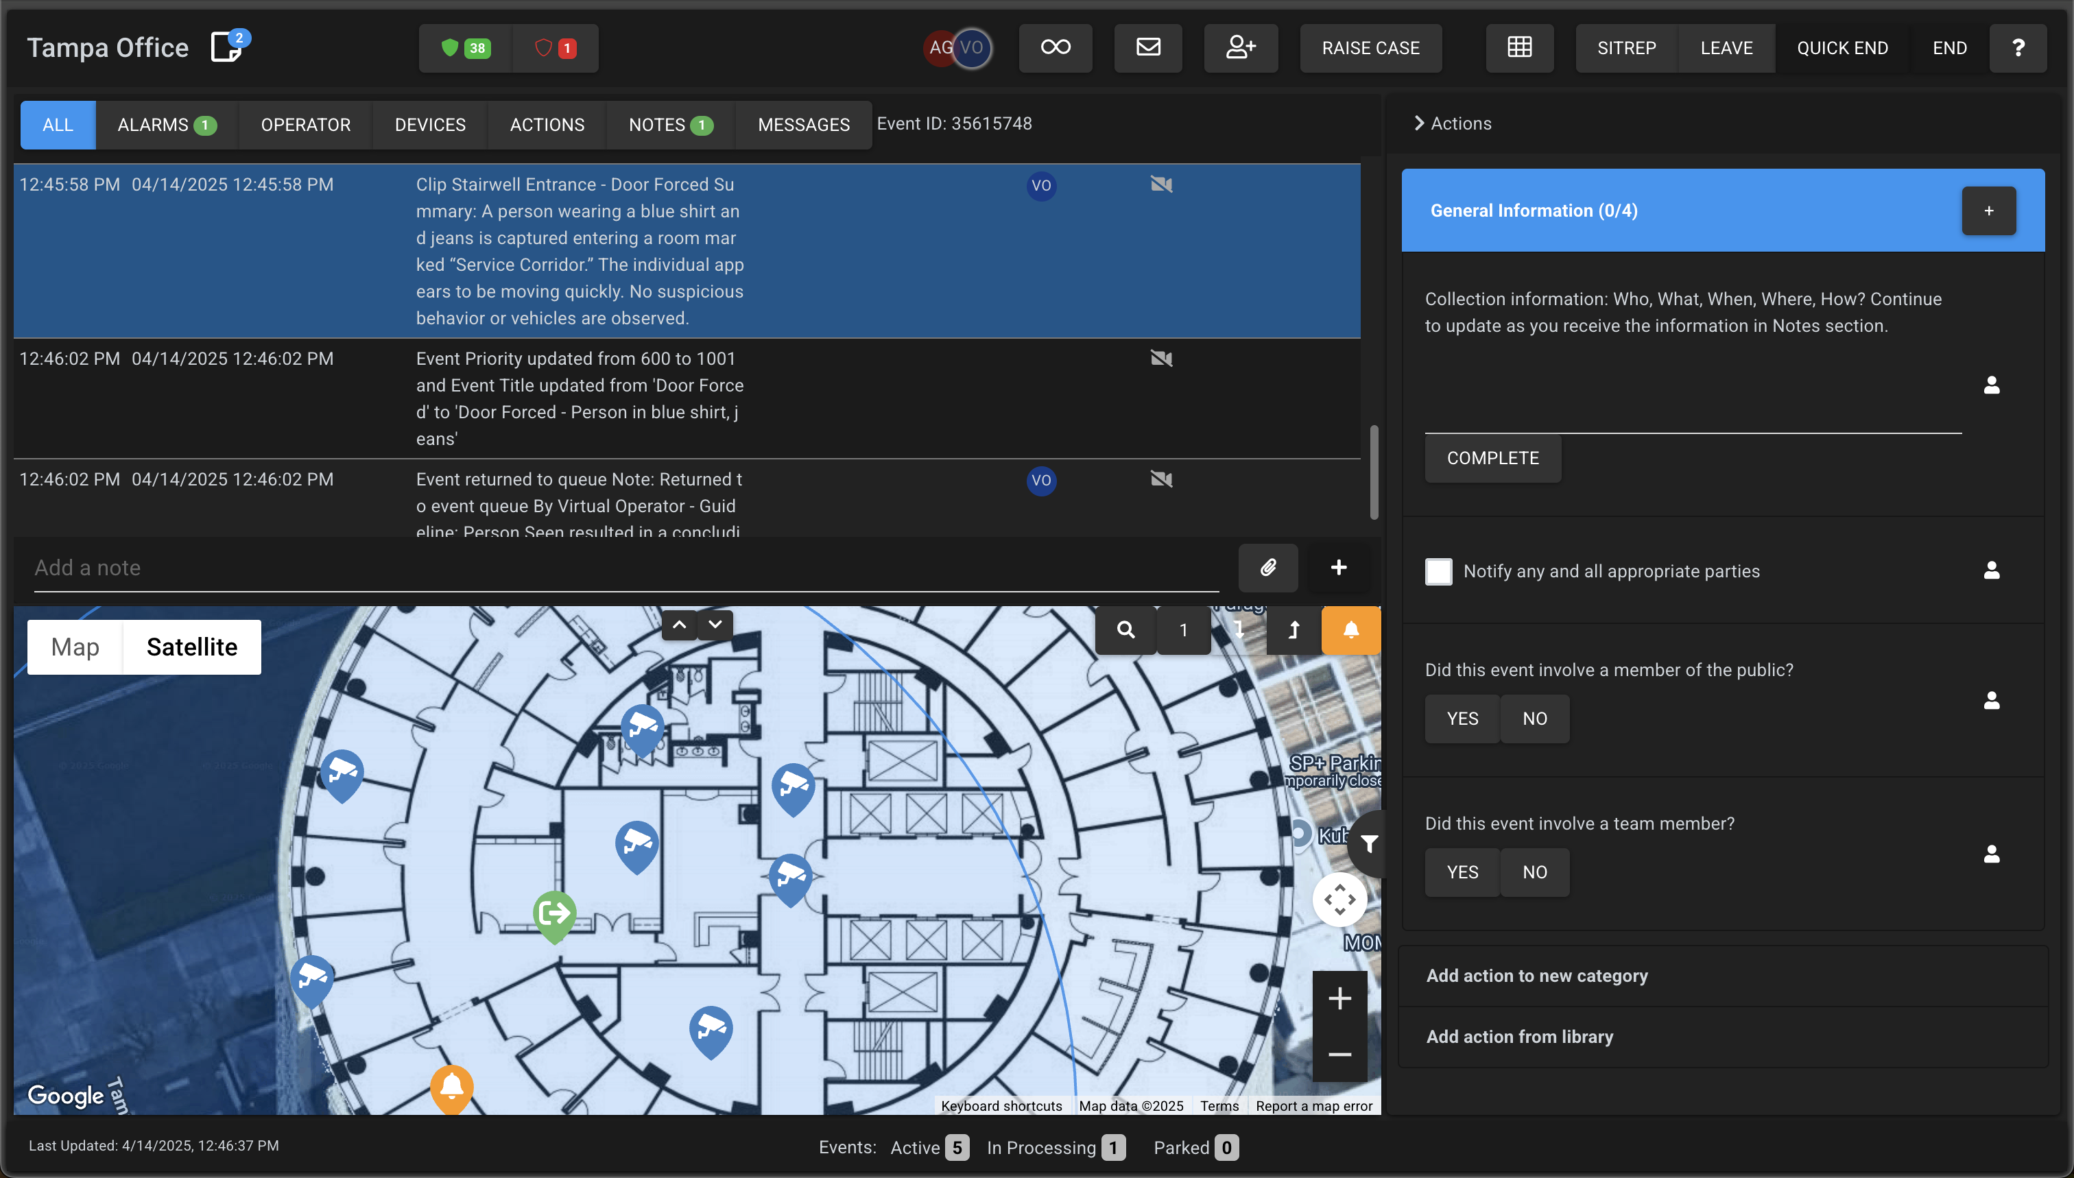Click the QUICK END button
Image resolution: width=2074 pixels, height=1178 pixels.
pyautogui.click(x=1841, y=48)
